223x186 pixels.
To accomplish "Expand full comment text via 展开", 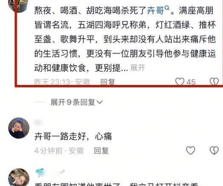I will coord(137,68).
